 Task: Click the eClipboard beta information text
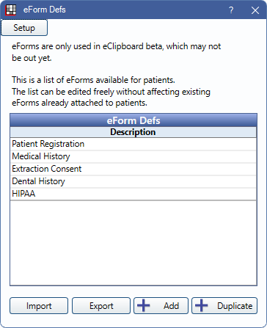pyautogui.click(x=117, y=52)
